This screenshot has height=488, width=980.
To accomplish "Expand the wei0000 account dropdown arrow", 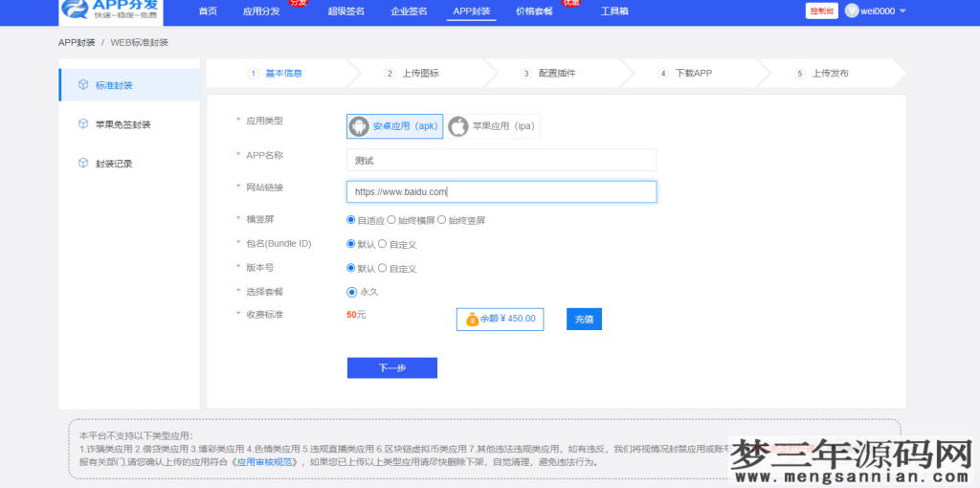I will 902,11.
